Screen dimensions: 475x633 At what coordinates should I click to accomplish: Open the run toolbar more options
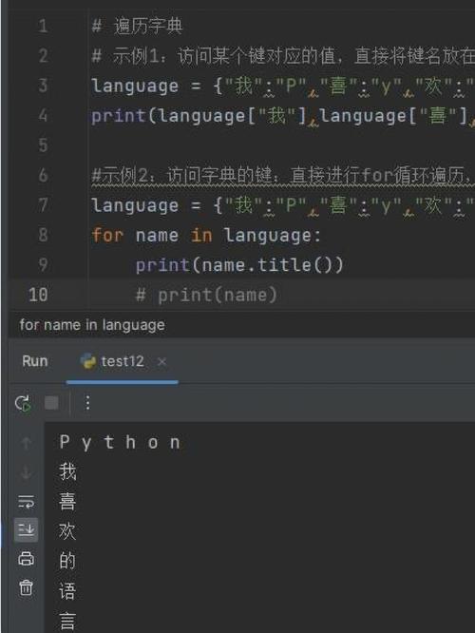click(x=87, y=402)
